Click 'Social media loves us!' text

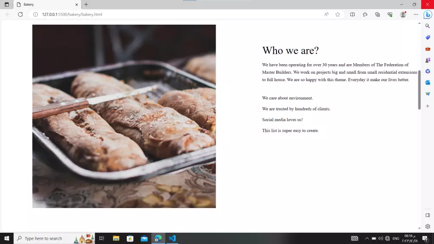click(283, 120)
